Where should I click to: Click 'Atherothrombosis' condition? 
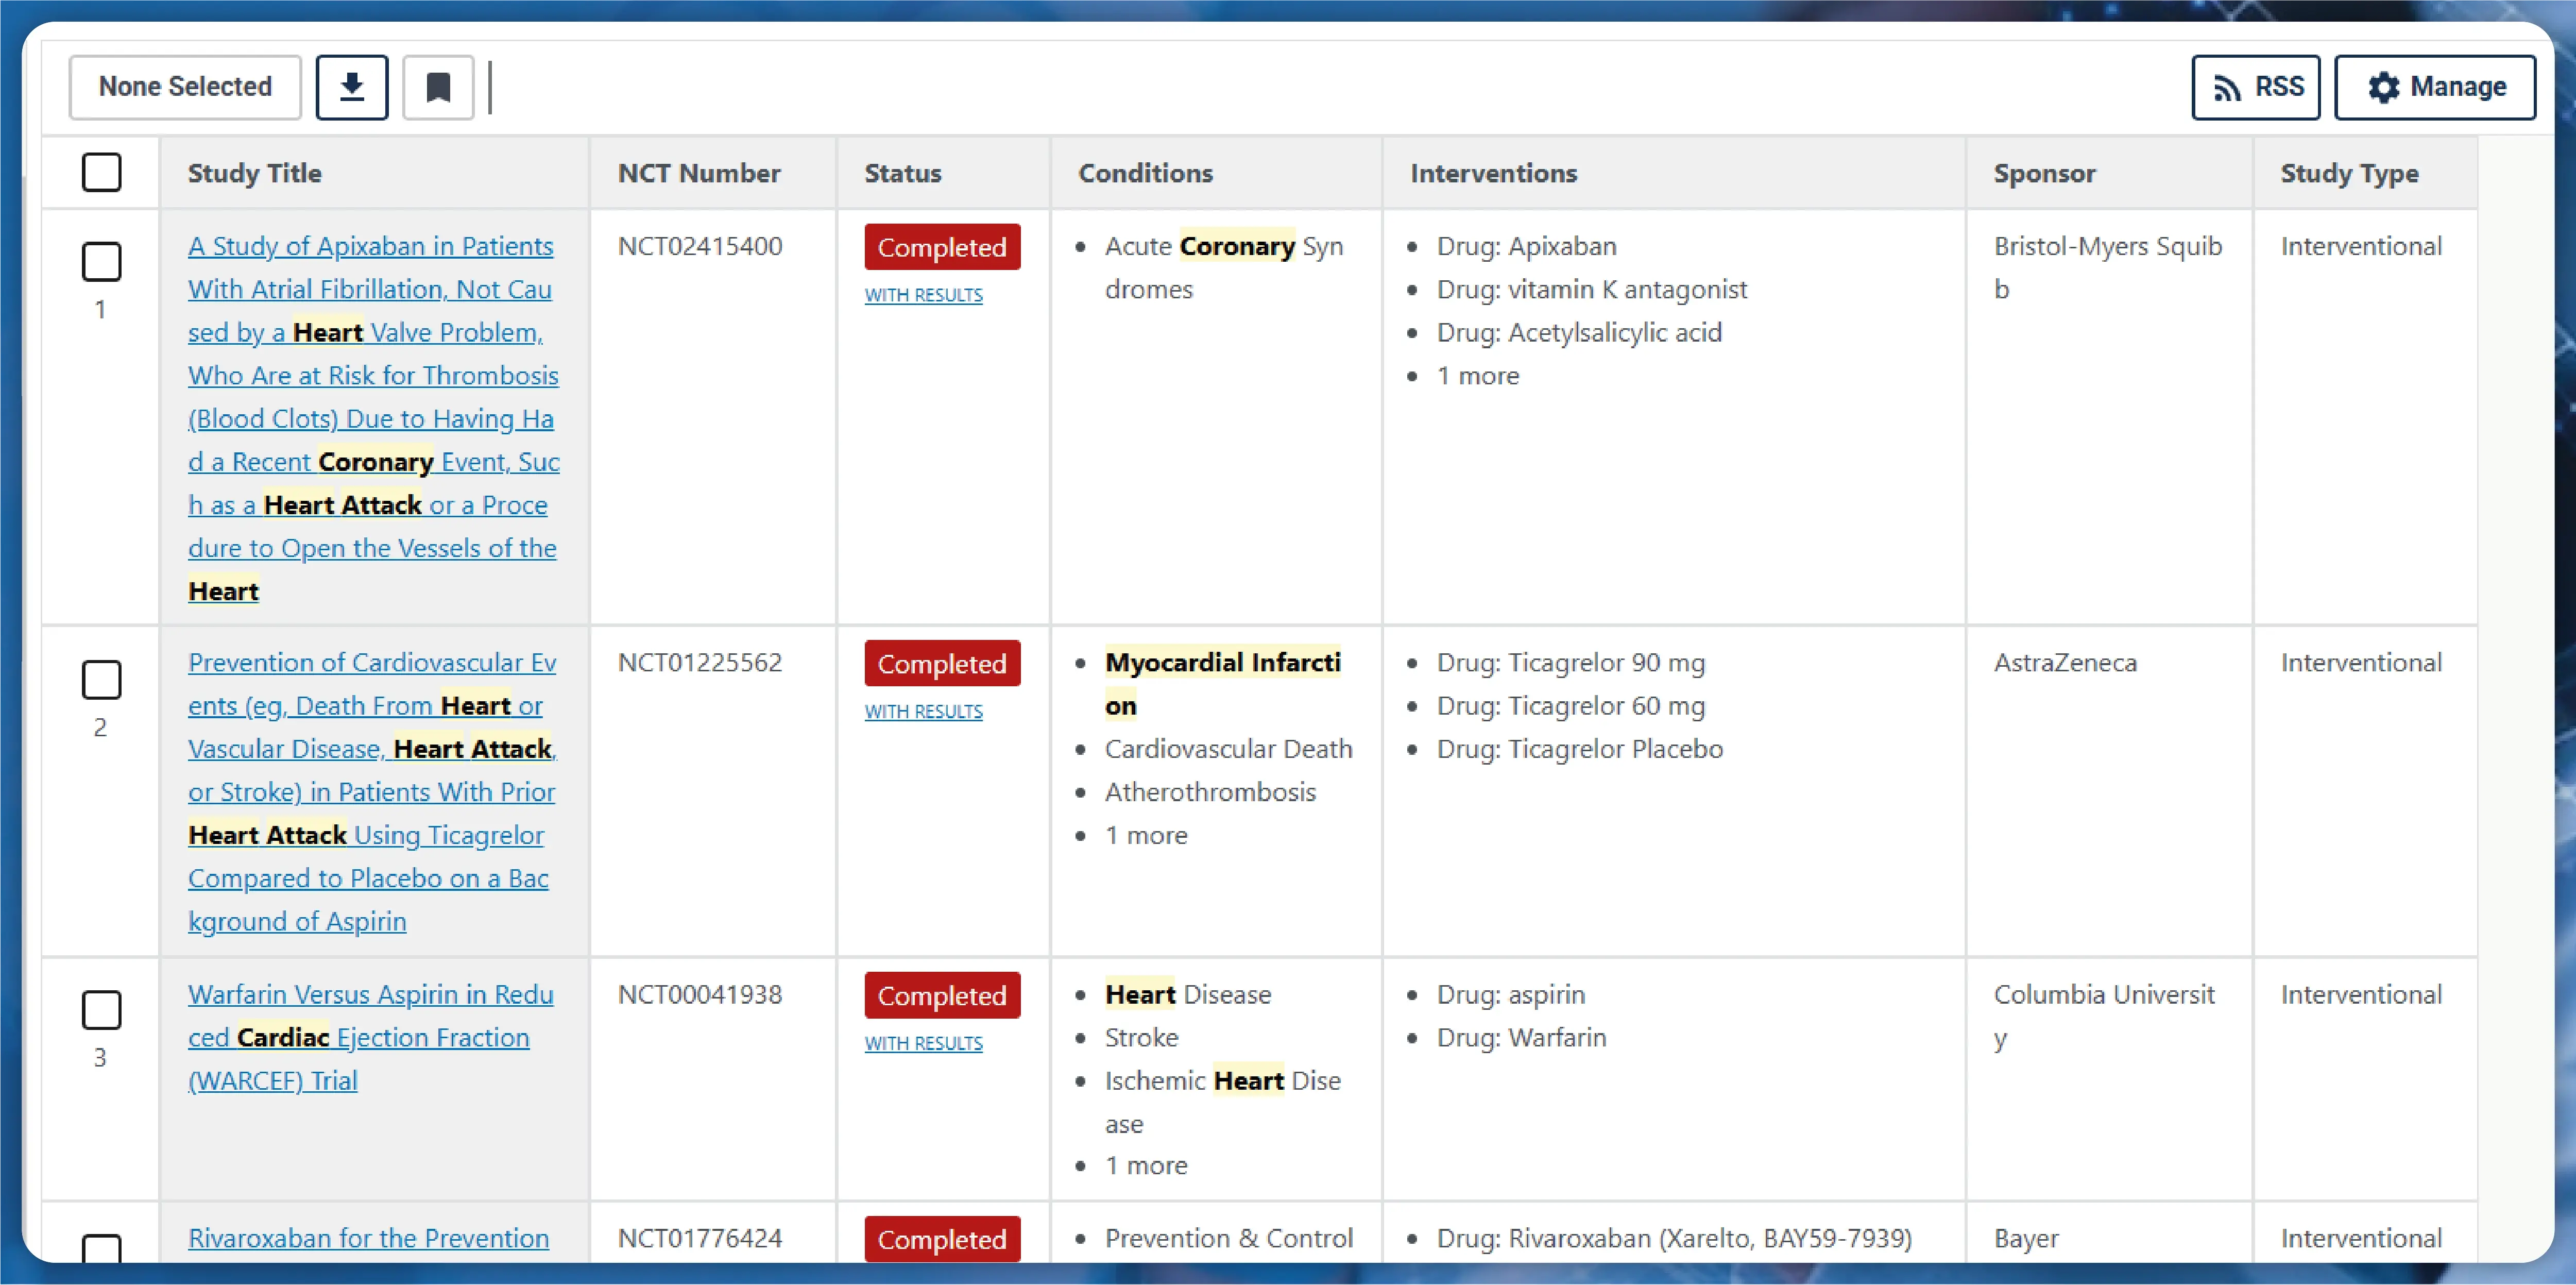[x=1210, y=792]
